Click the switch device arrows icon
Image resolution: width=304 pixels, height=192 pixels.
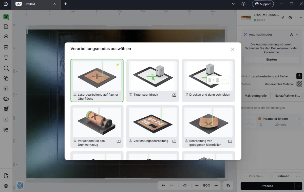(283, 18)
